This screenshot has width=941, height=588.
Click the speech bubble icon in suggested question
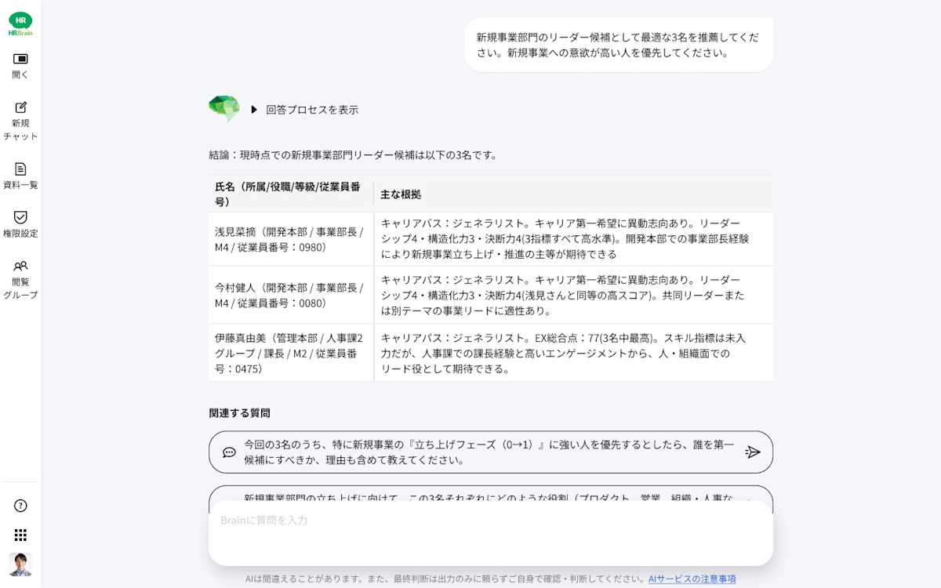click(229, 452)
